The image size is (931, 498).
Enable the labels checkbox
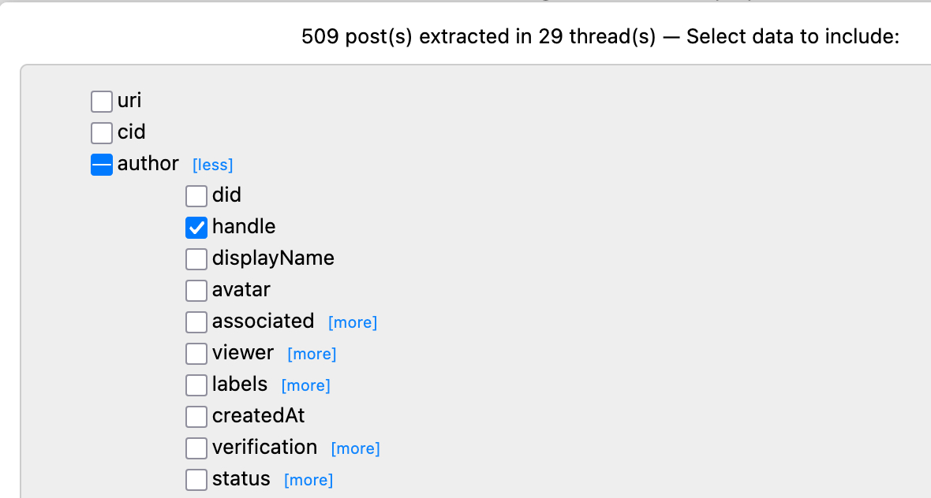click(x=196, y=385)
